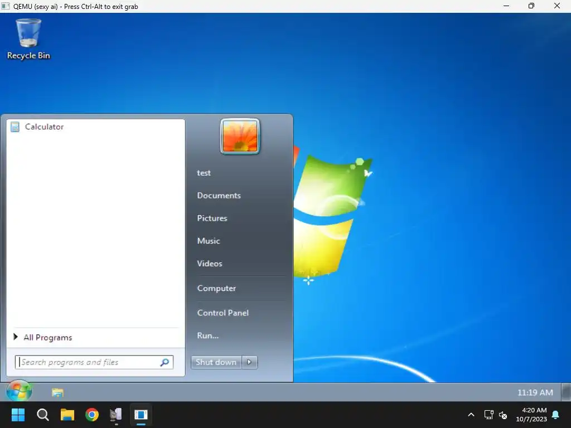This screenshot has height=428, width=571.
Task: Select the active QEMU window taskbar icon
Action: click(x=141, y=415)
